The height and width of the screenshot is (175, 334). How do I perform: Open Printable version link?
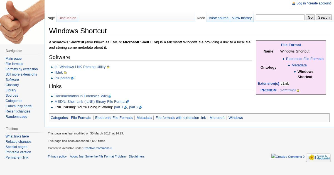click(x=18, y=152)
